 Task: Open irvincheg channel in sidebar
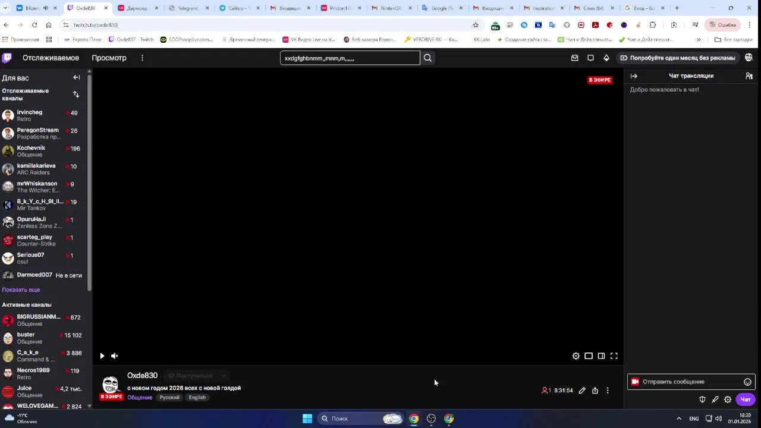pos(44,115)
